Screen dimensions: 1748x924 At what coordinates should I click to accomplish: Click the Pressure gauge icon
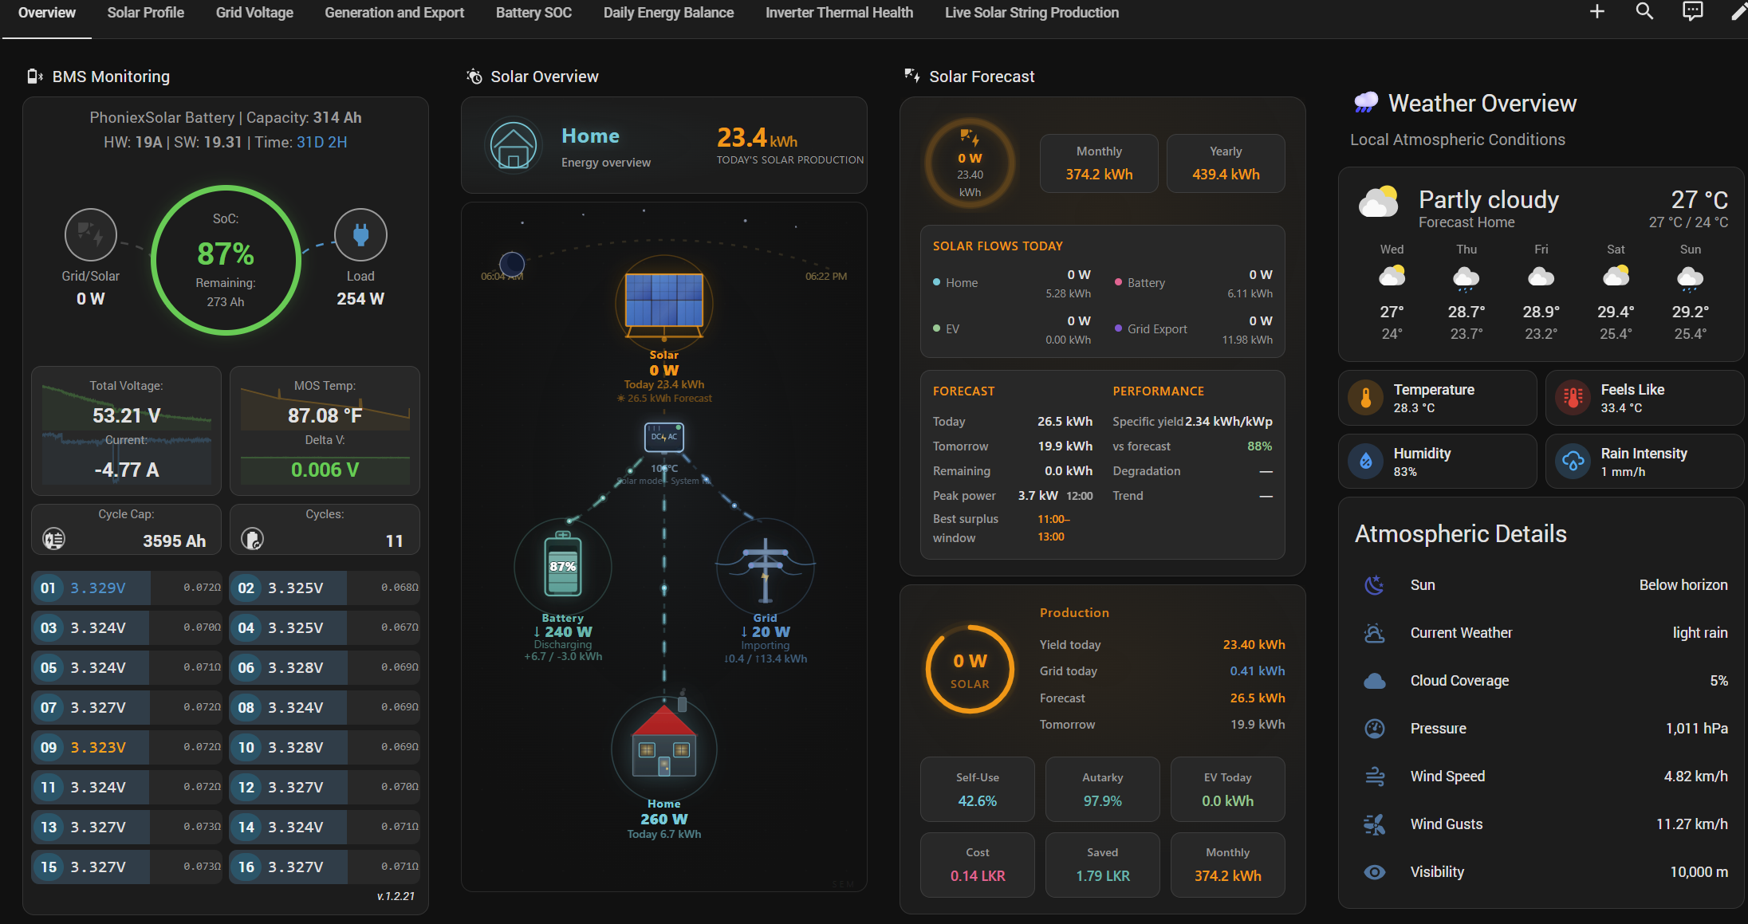(x=1375, y=729)
